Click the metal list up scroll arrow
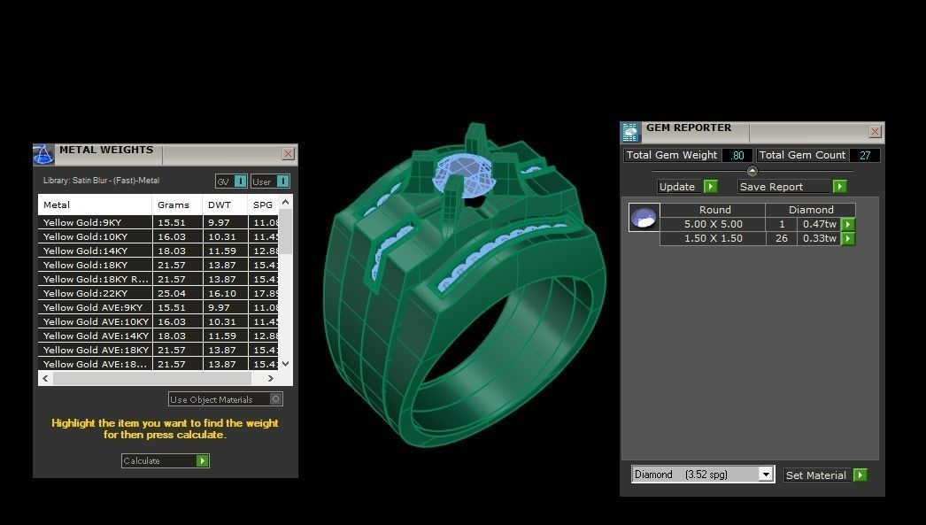The width and height of the screenshot is (926, 525). point(286,203)
